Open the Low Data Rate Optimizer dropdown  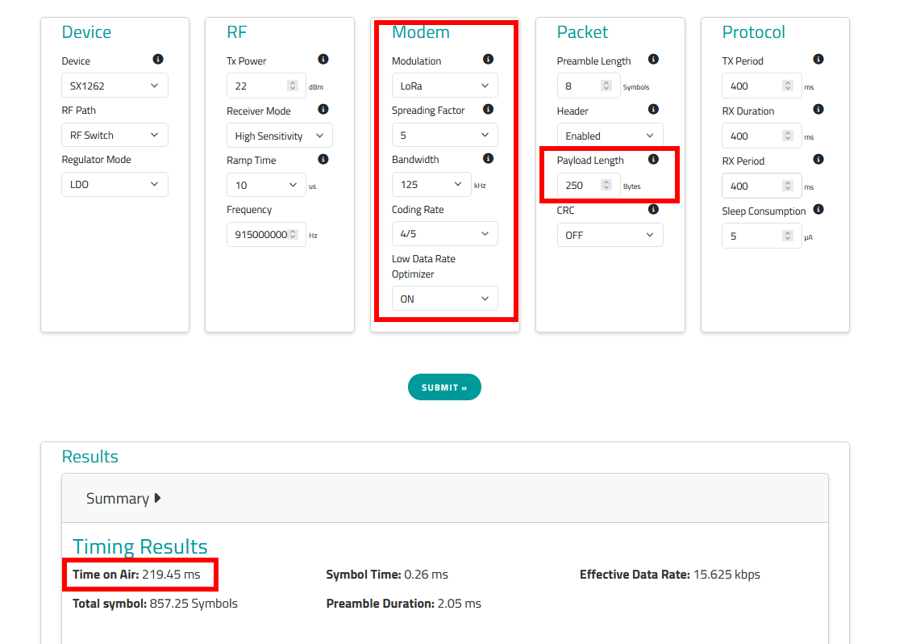pyautogui.click(x=444, y=299)
